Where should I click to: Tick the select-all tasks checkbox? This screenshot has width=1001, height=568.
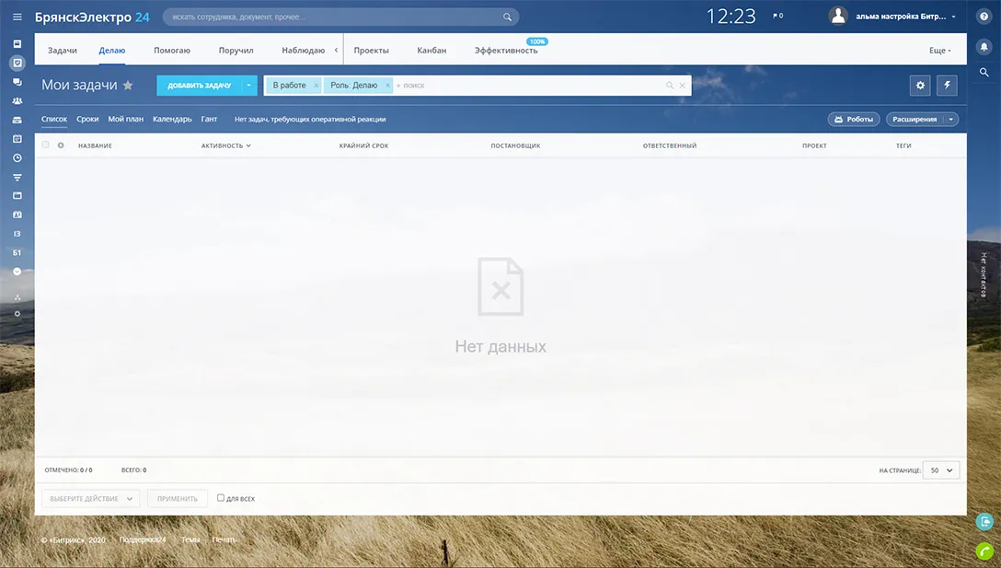click(x=45, y=145)
